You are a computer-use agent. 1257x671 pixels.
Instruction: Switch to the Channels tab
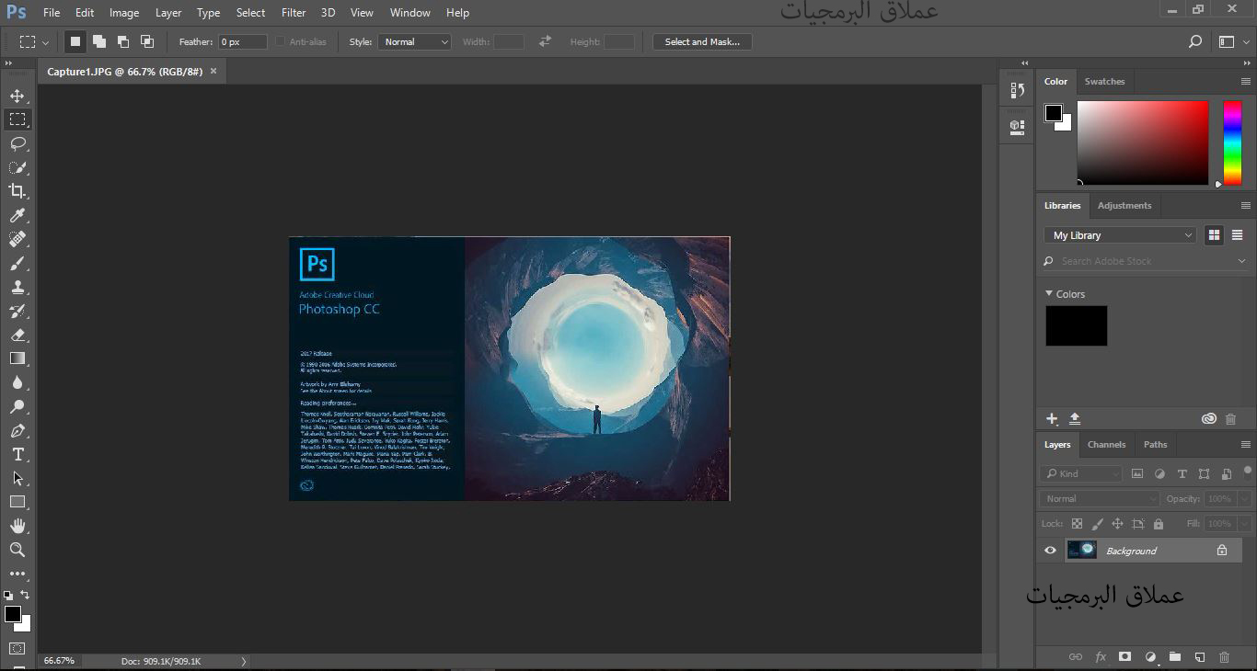click(1106, 445)
